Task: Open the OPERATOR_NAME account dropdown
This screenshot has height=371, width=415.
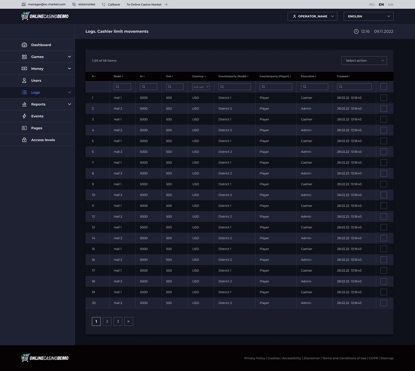Action: pos(312,16)
